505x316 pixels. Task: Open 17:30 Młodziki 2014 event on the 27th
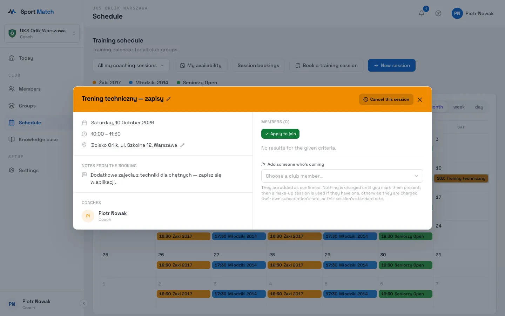[239, 265]
